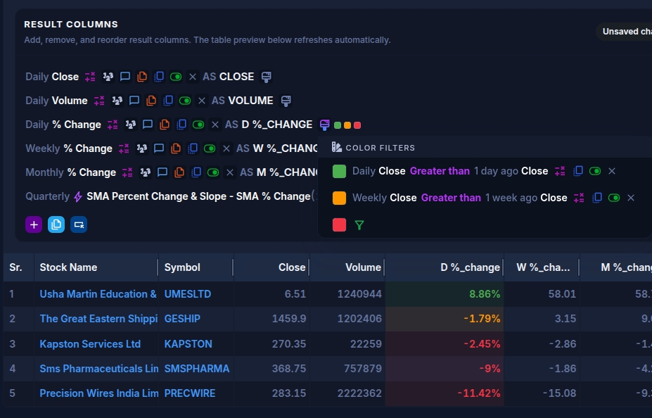The image size is (652, 418).
Task: Add comment to Daily Close column
Action: click(x=125, y=77)
